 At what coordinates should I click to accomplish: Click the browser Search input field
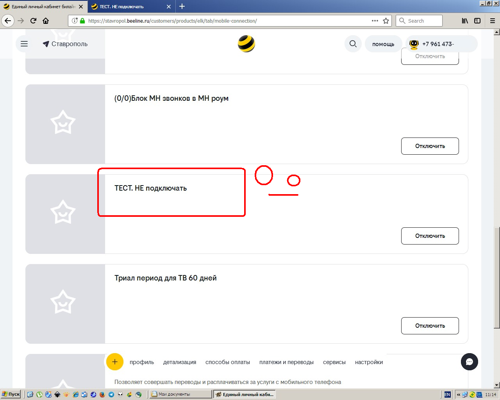[x=419, y=21]
